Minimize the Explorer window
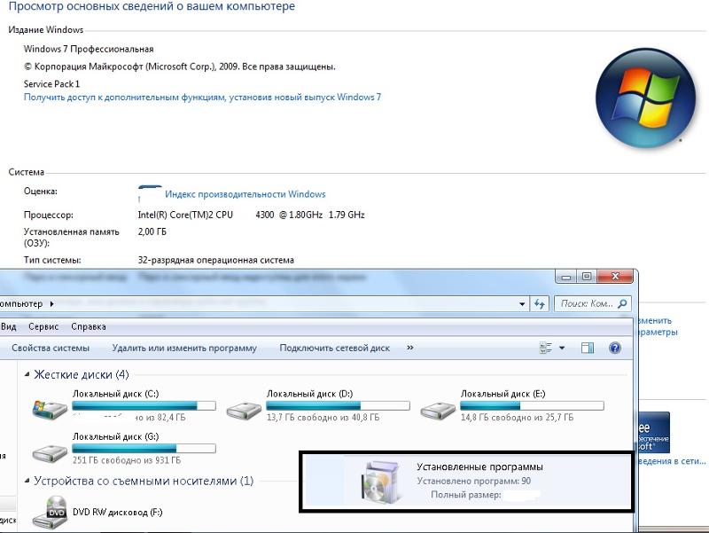The width and height of the screenshot is (709, 533). (x=566, y=277)
